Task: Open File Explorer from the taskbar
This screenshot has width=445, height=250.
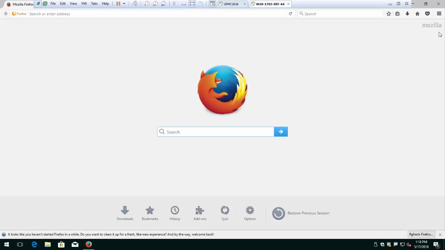Action: [x=48, y=244]
